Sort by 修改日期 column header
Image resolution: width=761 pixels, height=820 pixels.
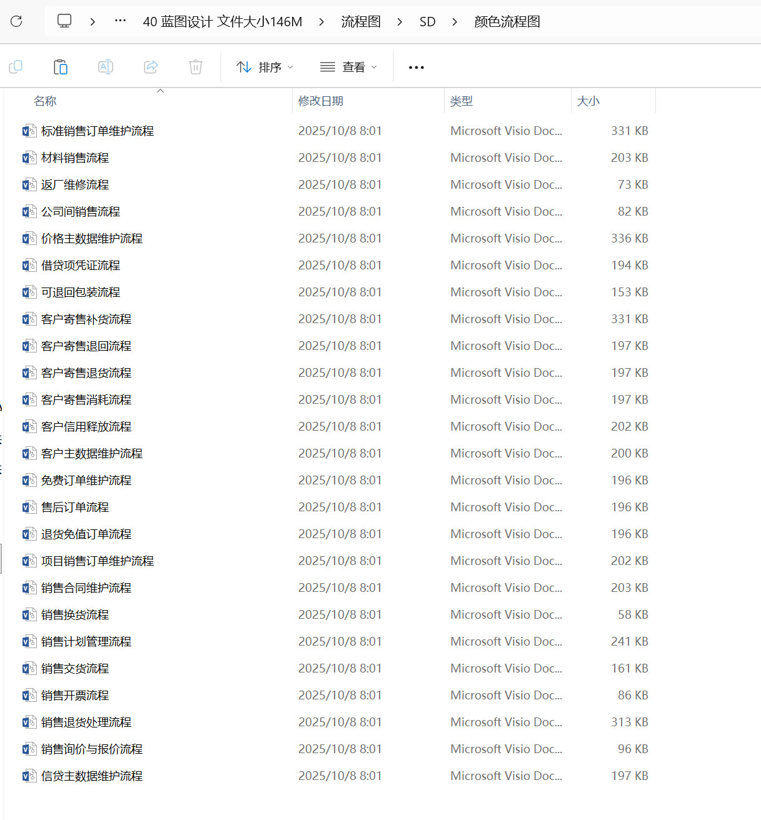(321, 101)
